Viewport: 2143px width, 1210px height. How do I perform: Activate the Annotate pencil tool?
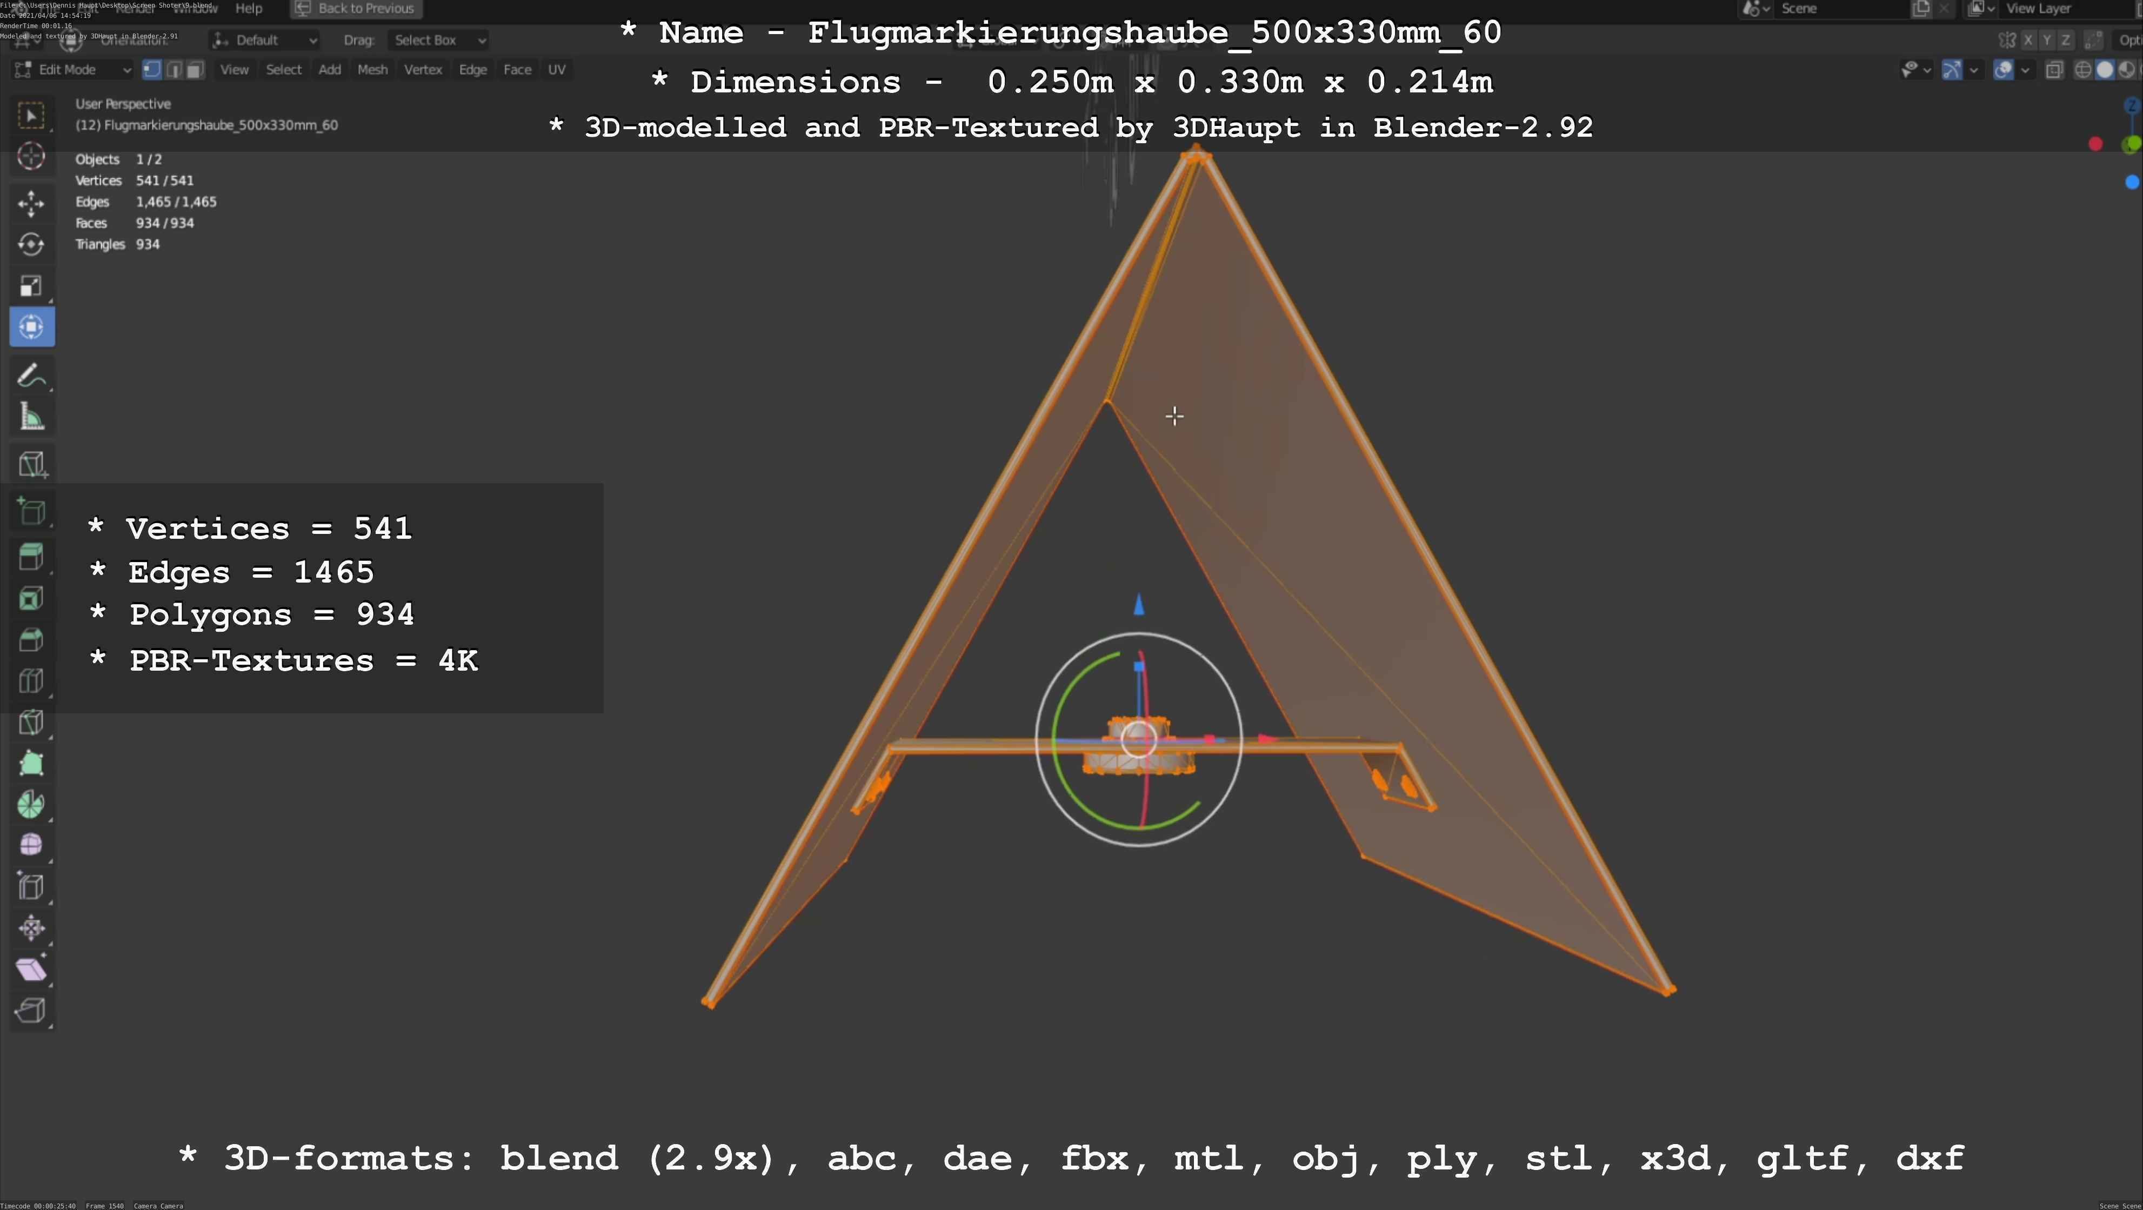point(31,376)
